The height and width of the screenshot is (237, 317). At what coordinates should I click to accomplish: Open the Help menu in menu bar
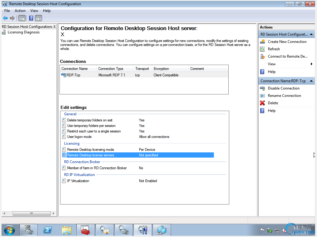[x=47, y=11]
